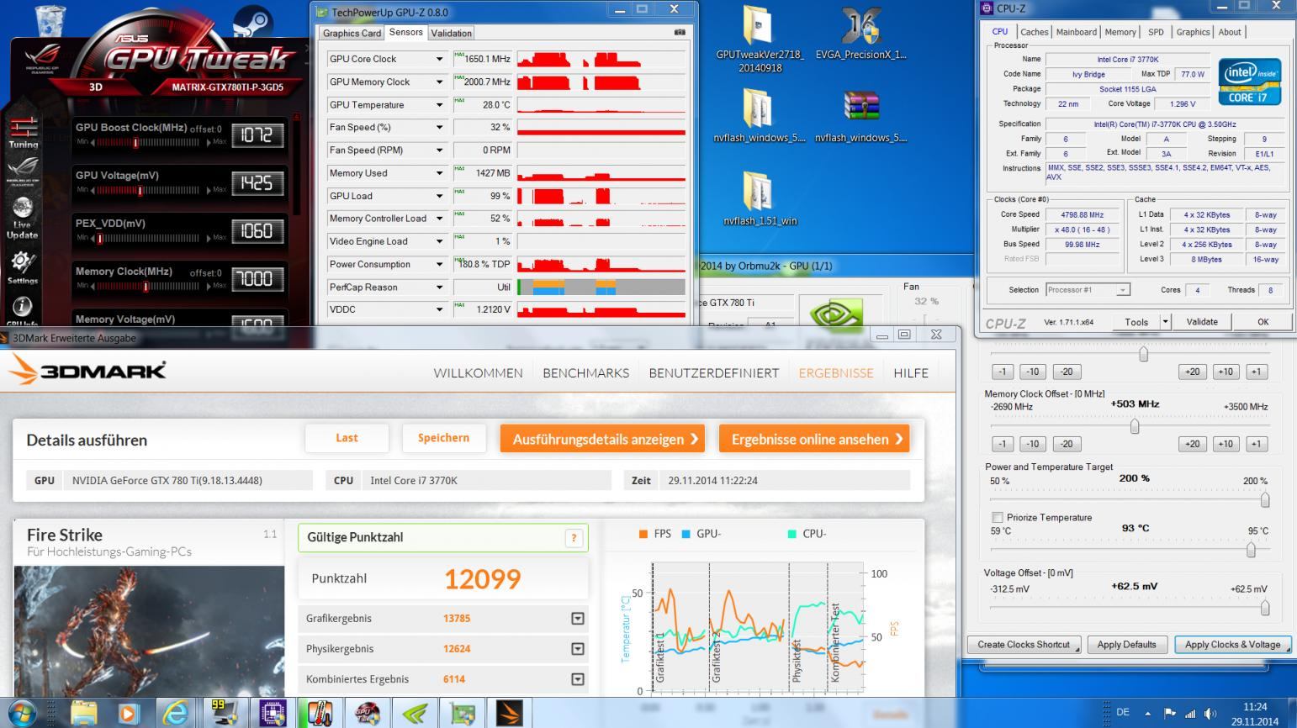Viewport: 1297px width, 728px height.
Task: Open GPU Temperature sensor dropdown
Action: pos(439,105)
